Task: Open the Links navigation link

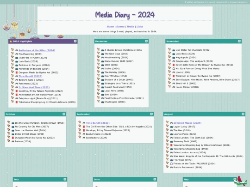Action: (x=140, y=27)
